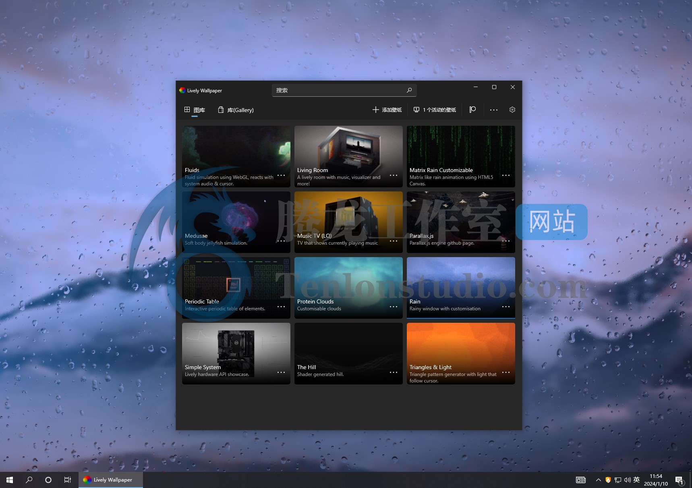
Task: Select The Hill wallpaper thumbnail
Action: point(348,353)
